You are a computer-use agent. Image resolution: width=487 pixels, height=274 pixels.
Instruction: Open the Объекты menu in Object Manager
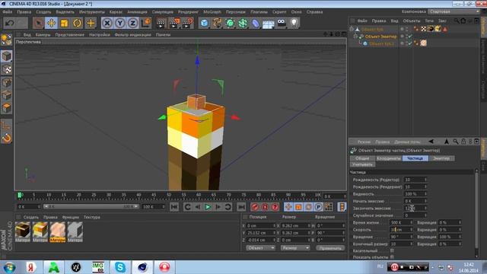[412, 21]
